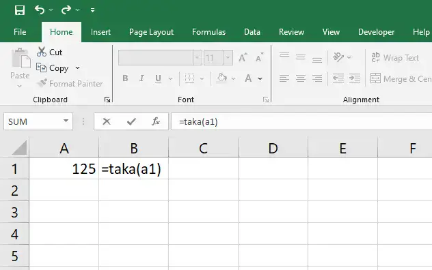Open the Borders dropdown arrow
Screen dimensions: 432x270
pos(202,78)
